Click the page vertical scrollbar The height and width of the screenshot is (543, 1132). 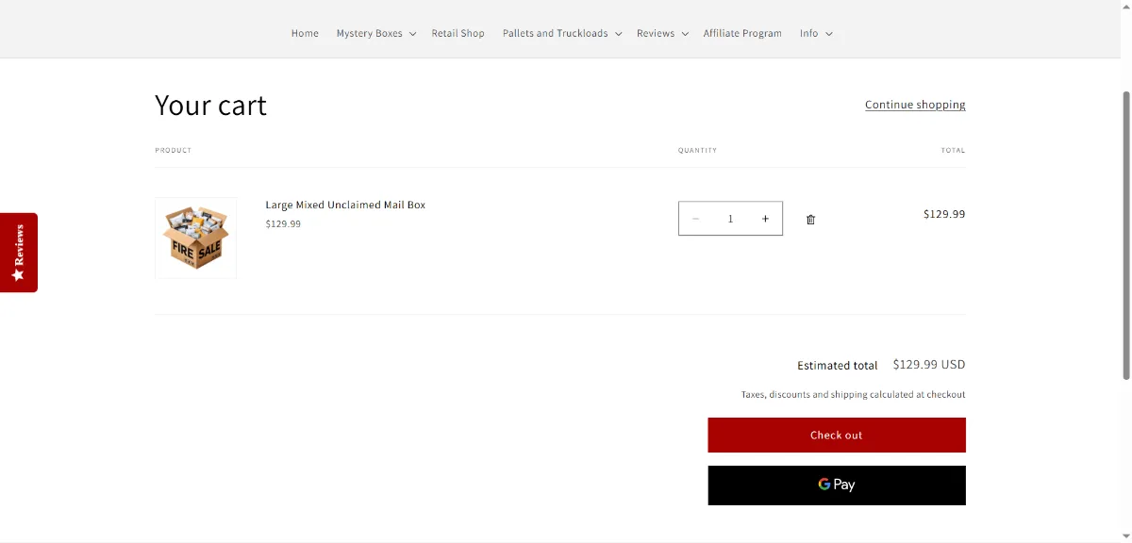tap(1125, 236)
